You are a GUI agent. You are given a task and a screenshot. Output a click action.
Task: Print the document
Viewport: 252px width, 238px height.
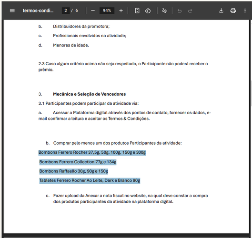(233, 10)
